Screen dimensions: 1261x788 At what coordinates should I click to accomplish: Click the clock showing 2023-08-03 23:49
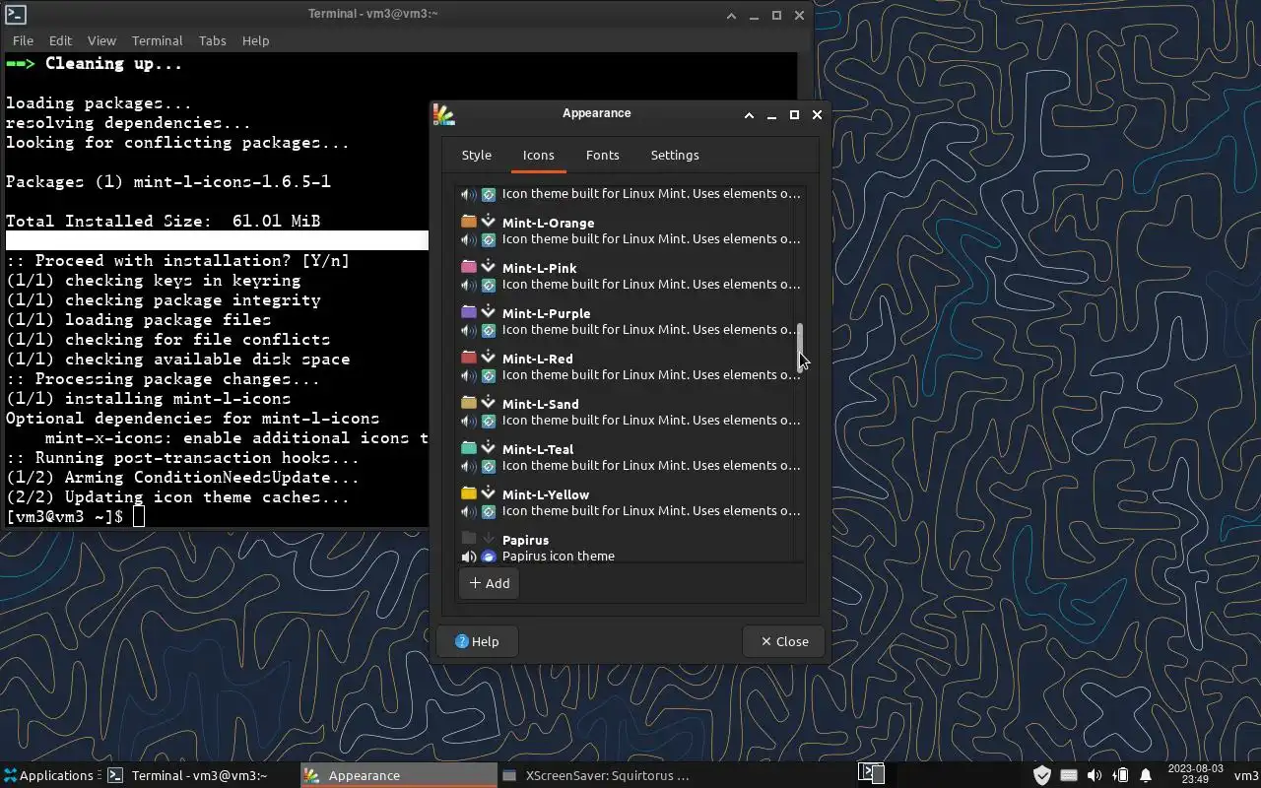tap(1194, 774)
